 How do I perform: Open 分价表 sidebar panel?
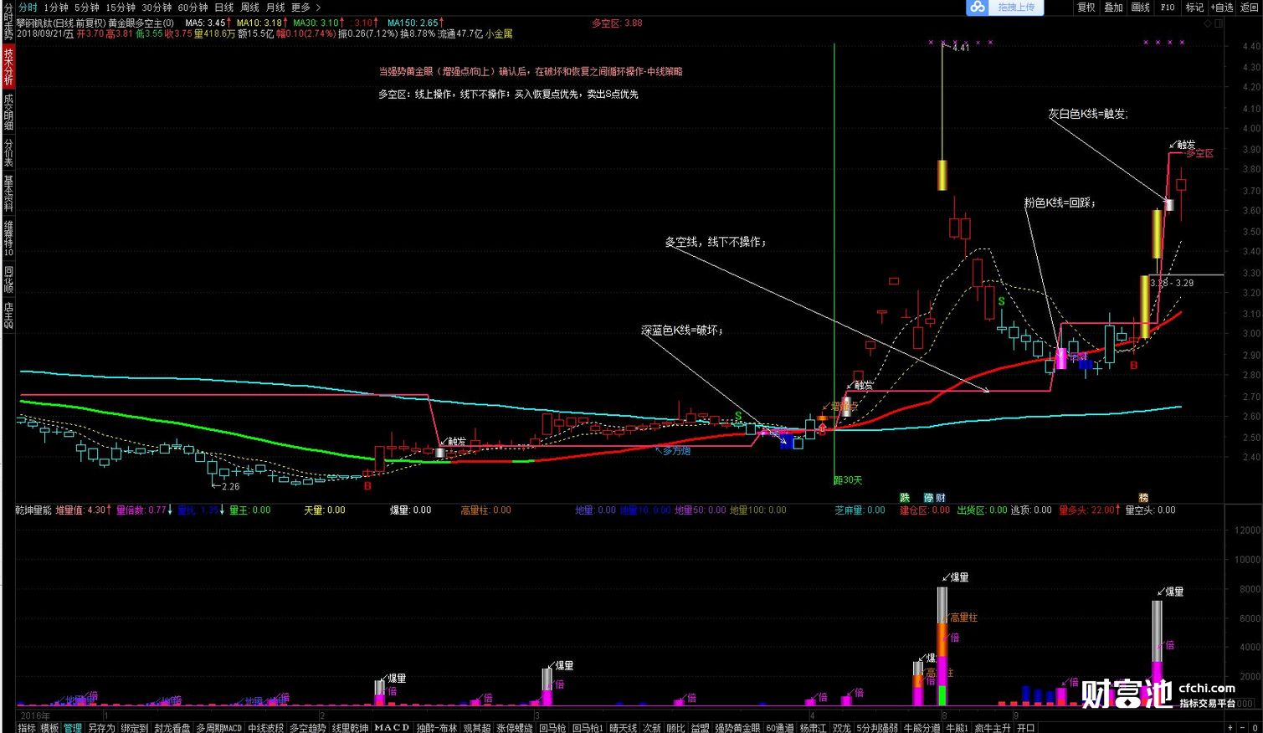8,152
